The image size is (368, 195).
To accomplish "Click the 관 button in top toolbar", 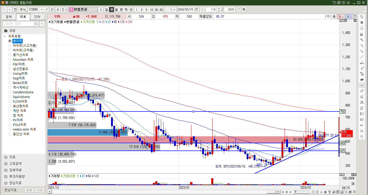I will pyautogui.click(x=52, y=9).
